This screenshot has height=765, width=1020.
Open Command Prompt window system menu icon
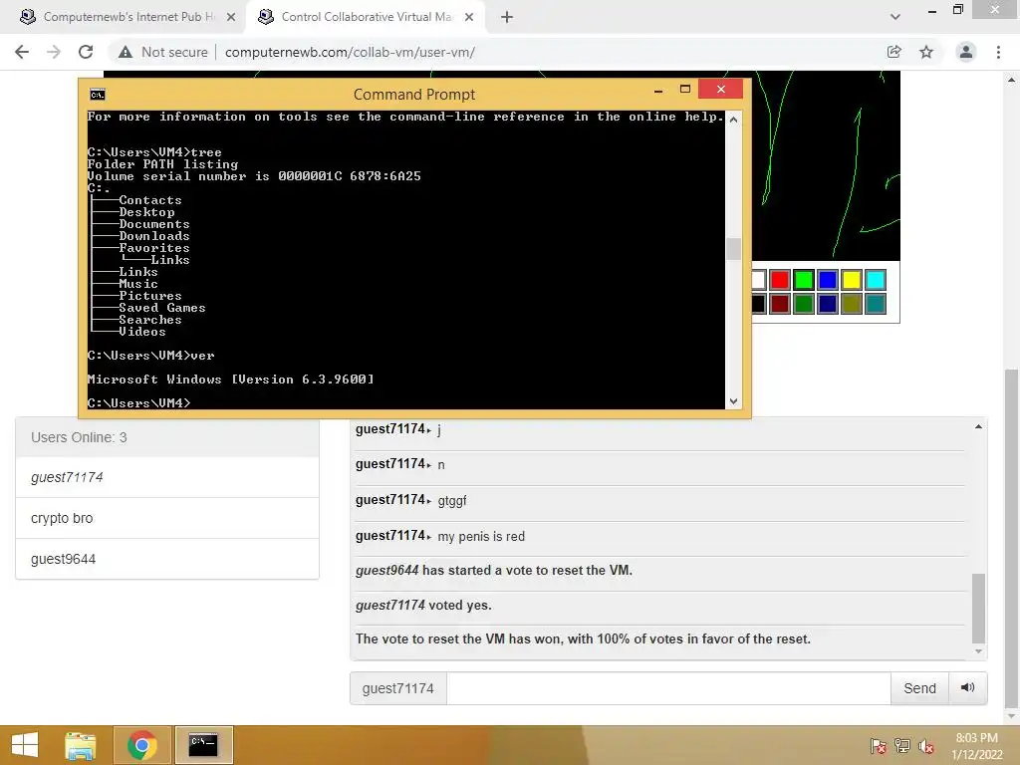pyautogui.click(x=97, y=95)
